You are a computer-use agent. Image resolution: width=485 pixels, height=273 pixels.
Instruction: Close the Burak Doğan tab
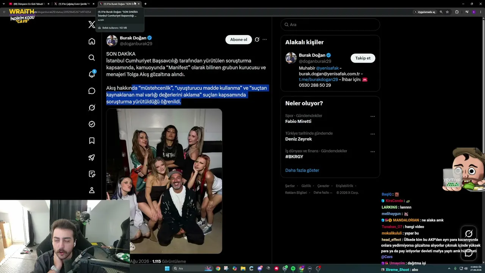[139, 4]
